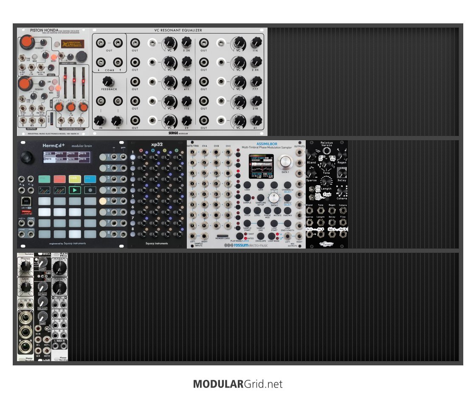This screenshot has width=476, height=393.
Task: Click the Melotus Versio Cohere knob
Action: coord(342,192)
